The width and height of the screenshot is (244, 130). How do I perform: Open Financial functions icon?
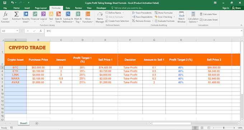35,14
